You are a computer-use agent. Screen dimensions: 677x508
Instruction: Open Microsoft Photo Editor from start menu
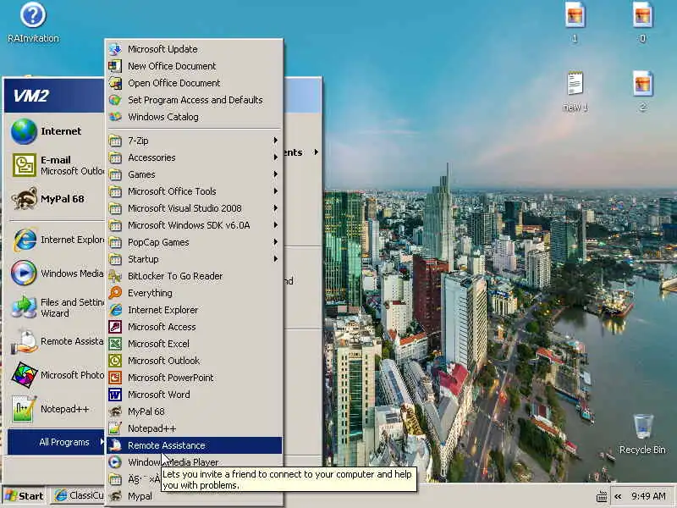[55, 375]
